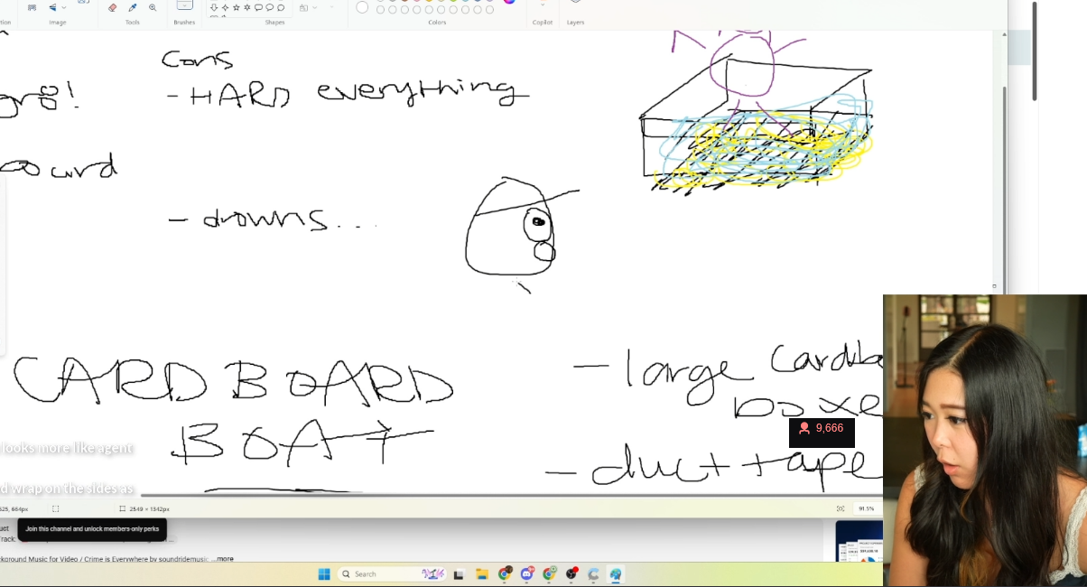
Task: Click the browser page scrollbar thumb at right
Action: coord(1035,51)
